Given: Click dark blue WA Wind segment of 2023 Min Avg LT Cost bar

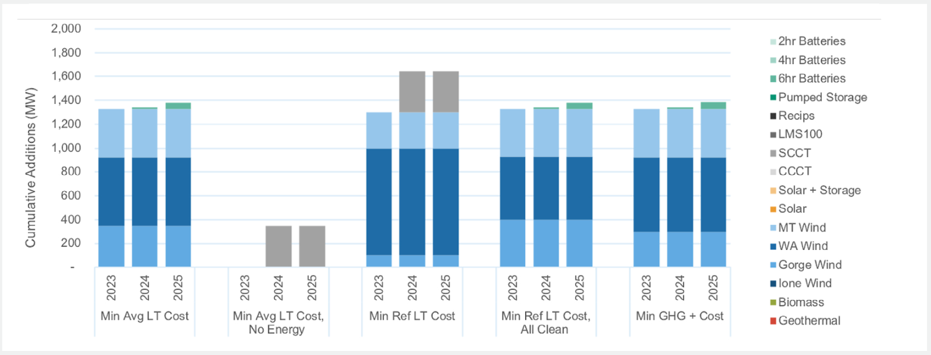Looking at the screenshot, I should pos(111,192).
